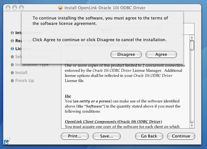Click the Finish Up step bullet
This screenshot has height=149, width=207.
[x=12, y=81]
